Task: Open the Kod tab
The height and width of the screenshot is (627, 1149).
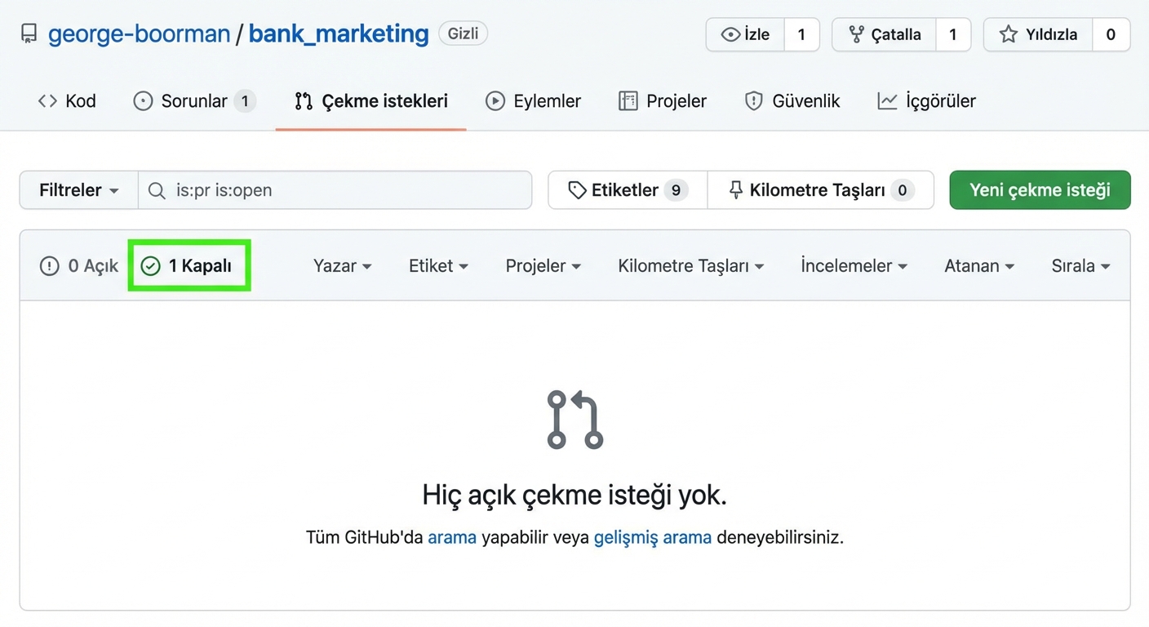Action: pyautogui.click(x=67, y=100)
